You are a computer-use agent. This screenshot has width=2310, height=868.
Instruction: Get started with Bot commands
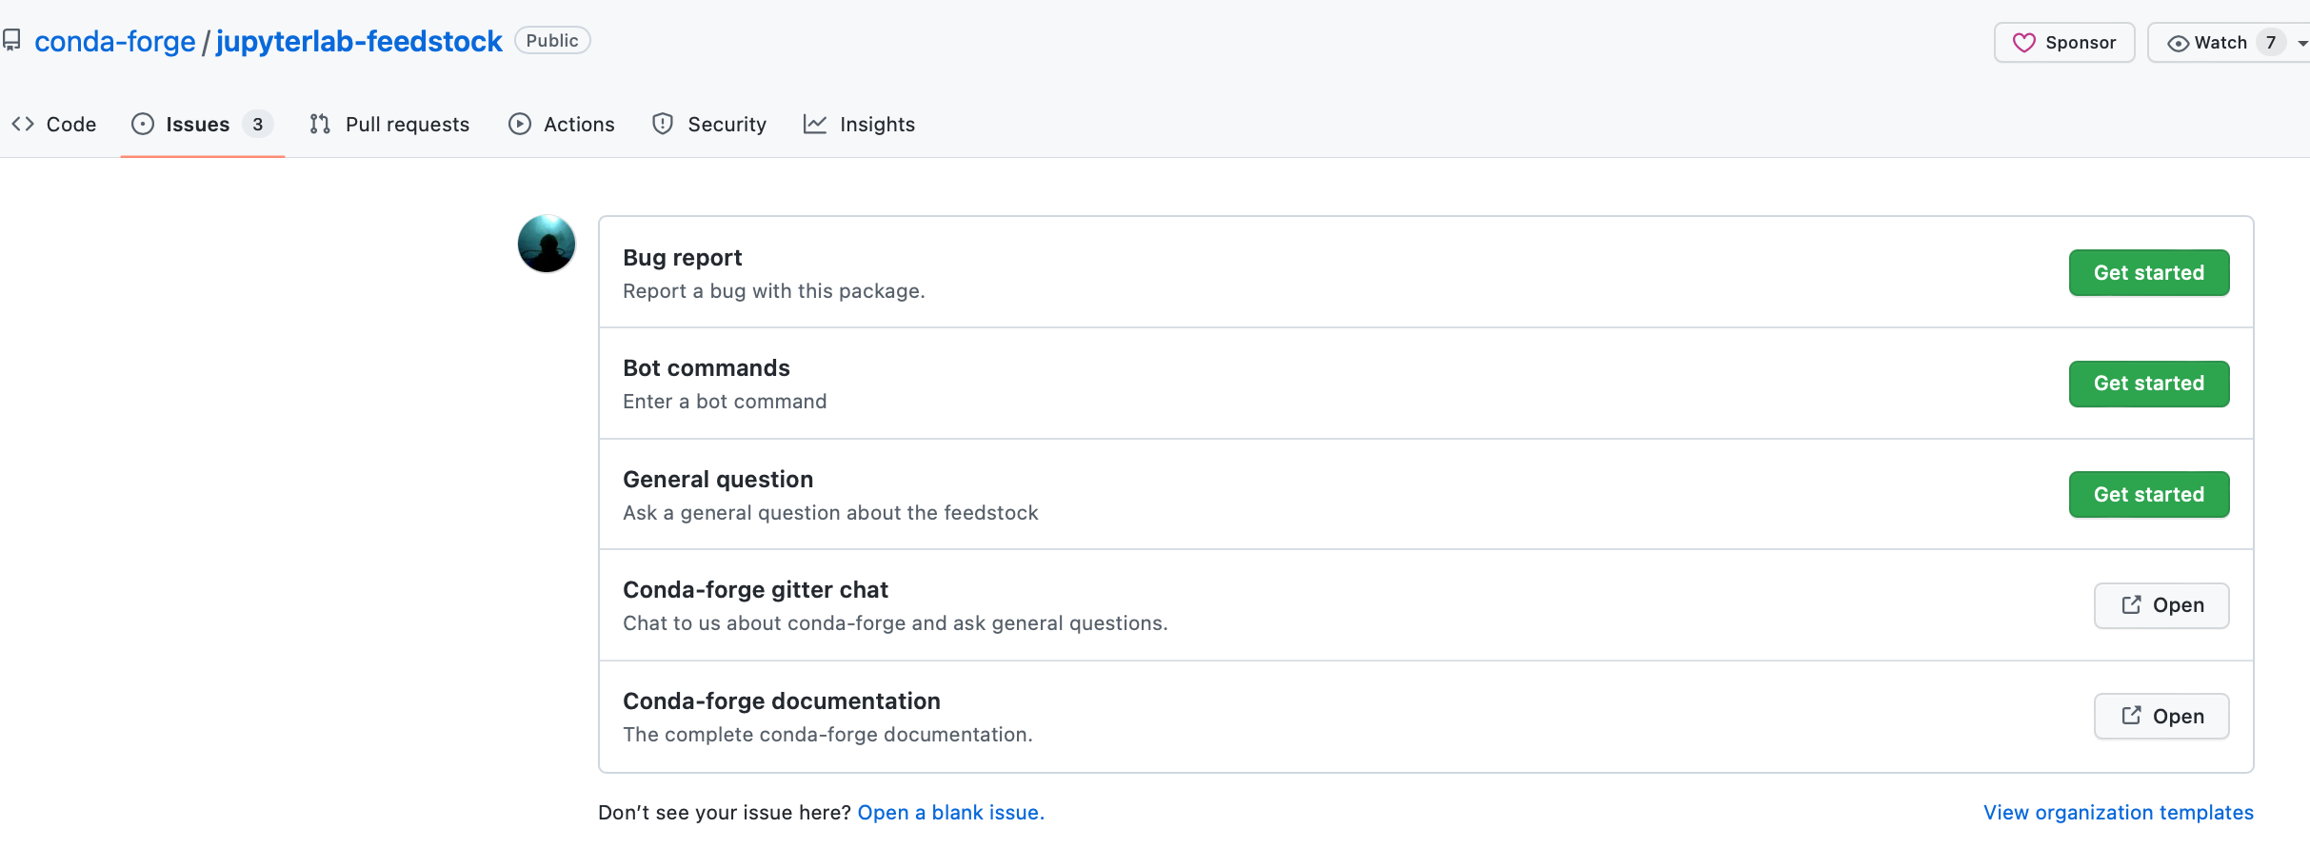(2148, 384)
